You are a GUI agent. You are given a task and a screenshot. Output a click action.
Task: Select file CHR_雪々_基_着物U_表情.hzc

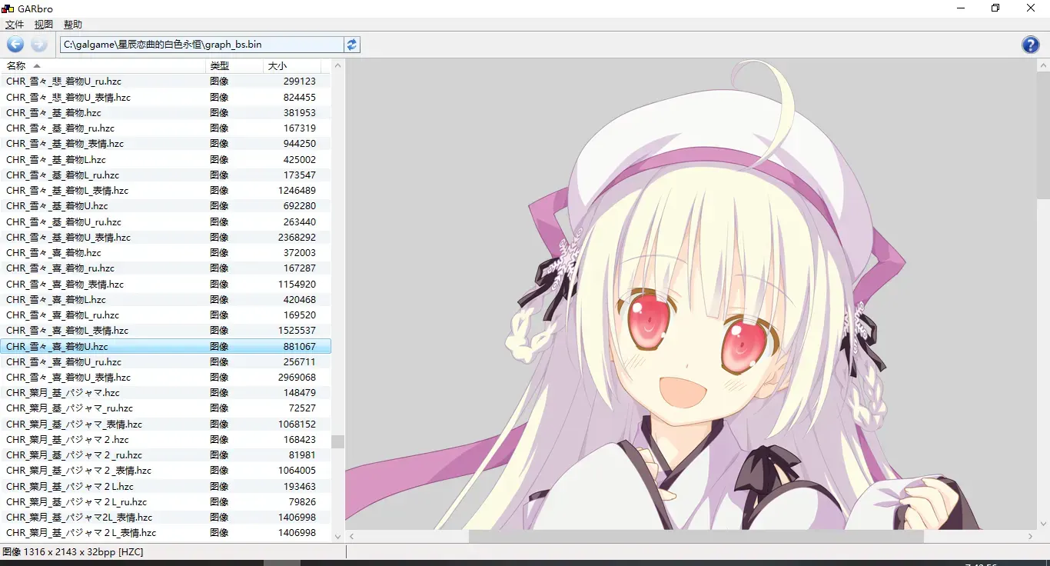tap(165, 237)
